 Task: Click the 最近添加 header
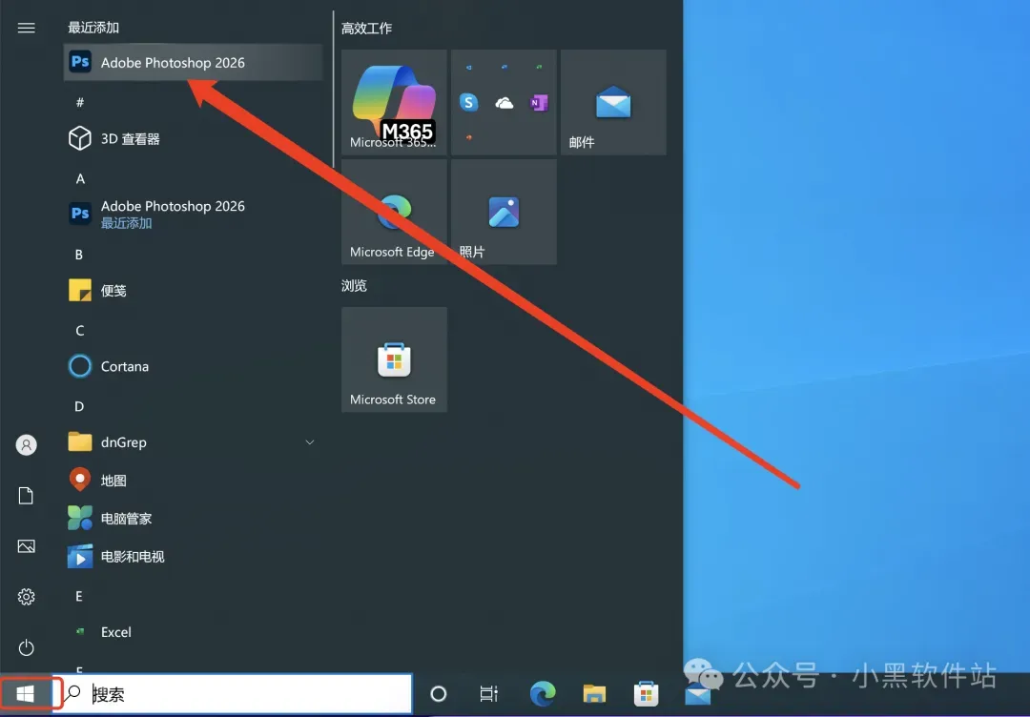pyautogui.click(x=93, y=28)
